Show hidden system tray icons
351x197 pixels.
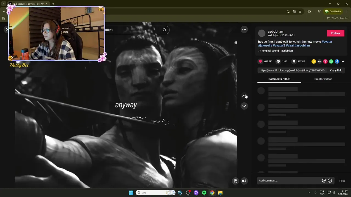point(310,193)
